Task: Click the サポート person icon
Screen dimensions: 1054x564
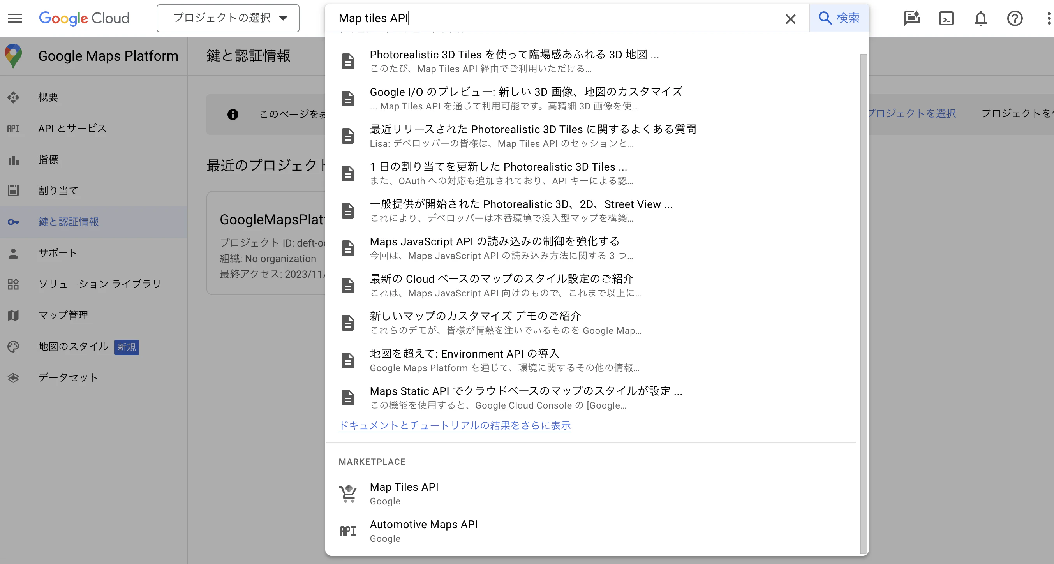Action: (13, 253)
